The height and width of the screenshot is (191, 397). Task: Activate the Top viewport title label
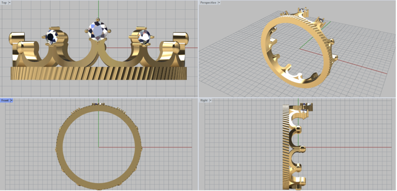point(4,3)
